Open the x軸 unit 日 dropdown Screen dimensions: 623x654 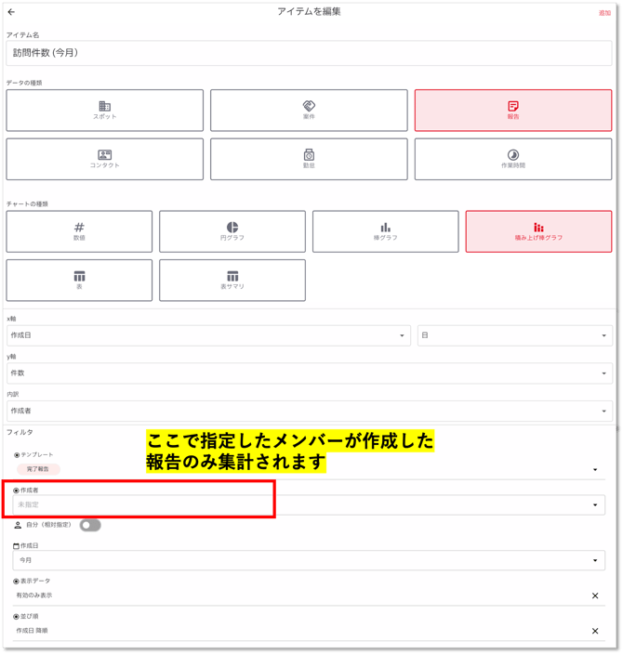tap(514, 335)
